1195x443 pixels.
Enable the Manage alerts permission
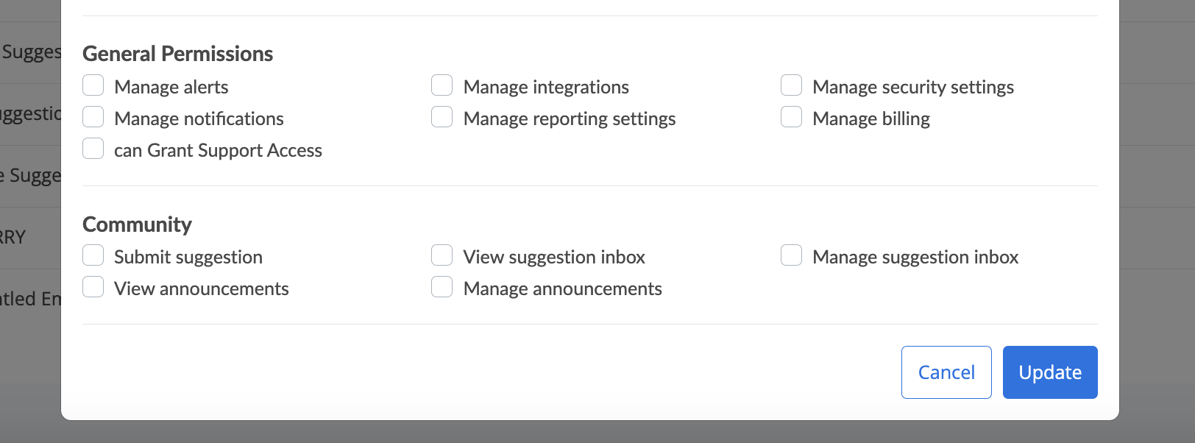point(93,85)
